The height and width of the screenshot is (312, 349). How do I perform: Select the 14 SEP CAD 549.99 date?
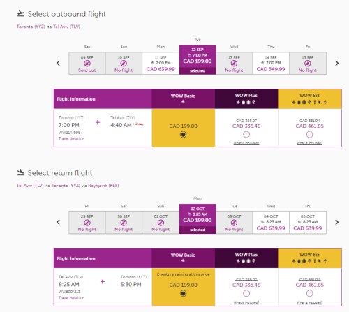(x=271, y=64)
